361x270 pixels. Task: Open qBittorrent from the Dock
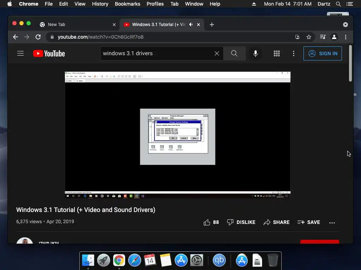point(219,260)
